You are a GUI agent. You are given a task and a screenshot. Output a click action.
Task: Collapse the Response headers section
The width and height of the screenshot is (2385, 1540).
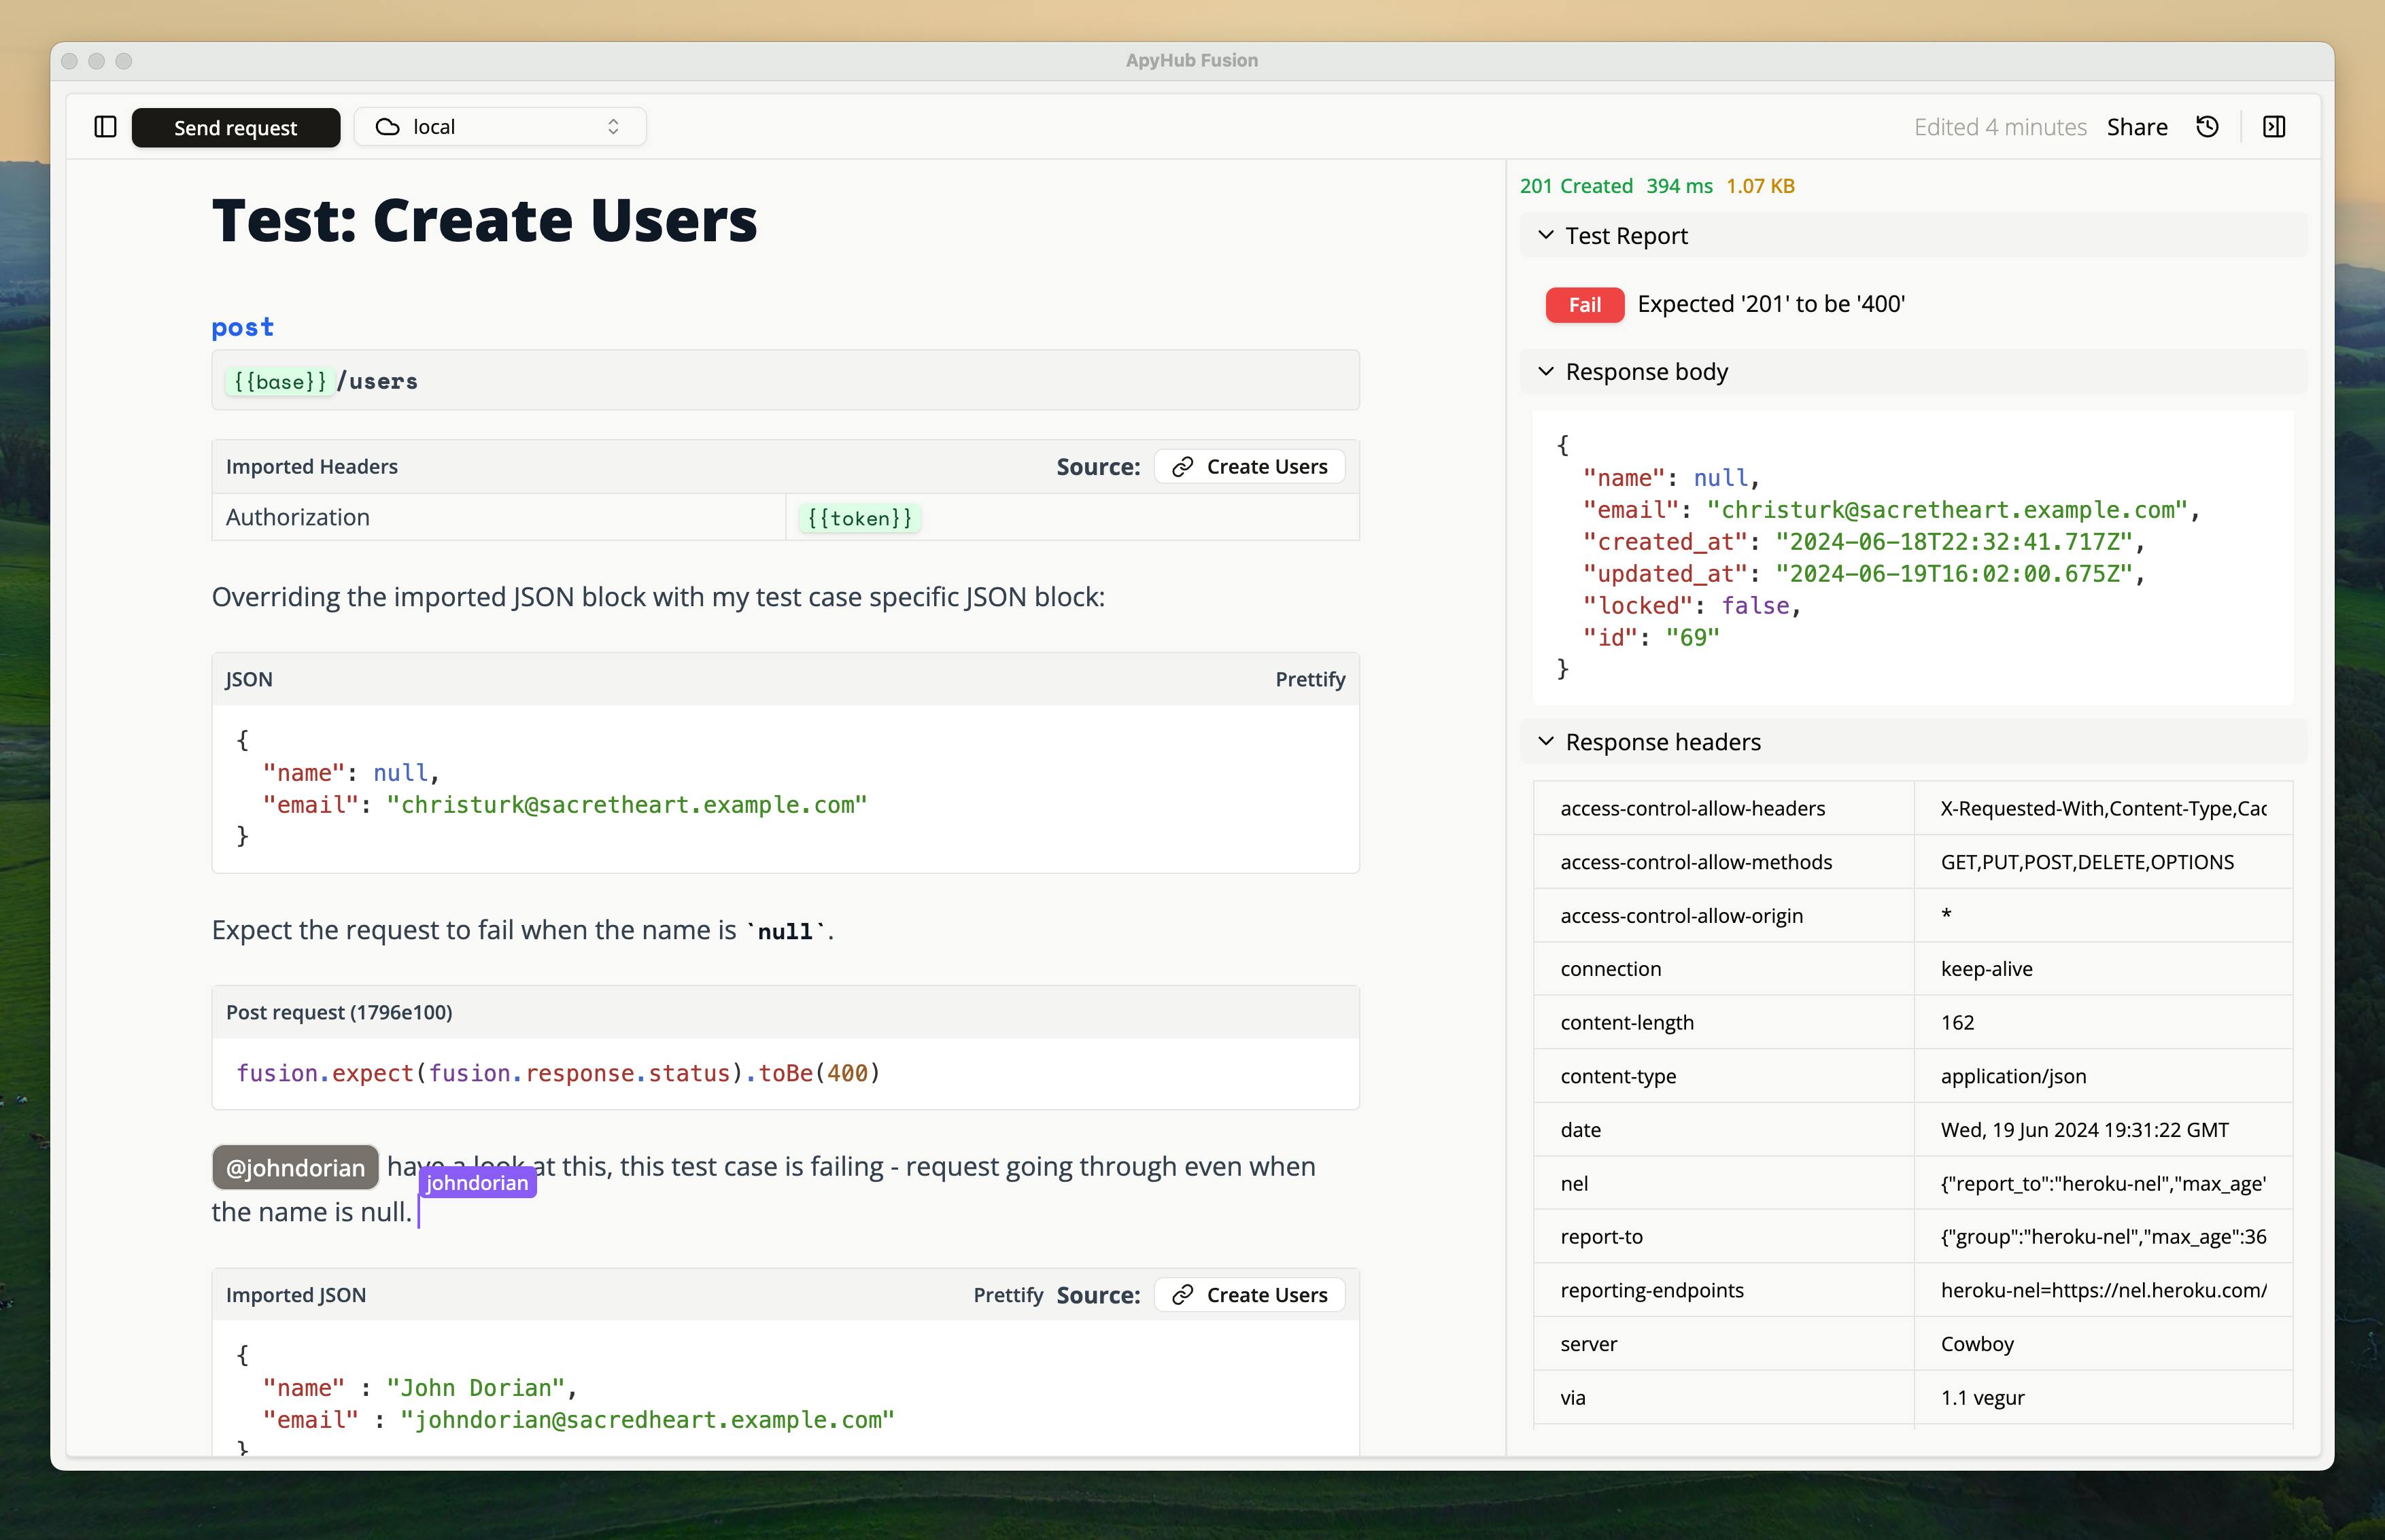pyautogui.click(x=1545, y=741)
